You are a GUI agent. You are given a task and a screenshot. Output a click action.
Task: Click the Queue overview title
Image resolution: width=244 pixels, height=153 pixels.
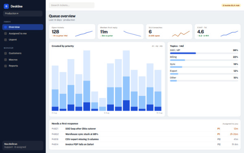62,16
